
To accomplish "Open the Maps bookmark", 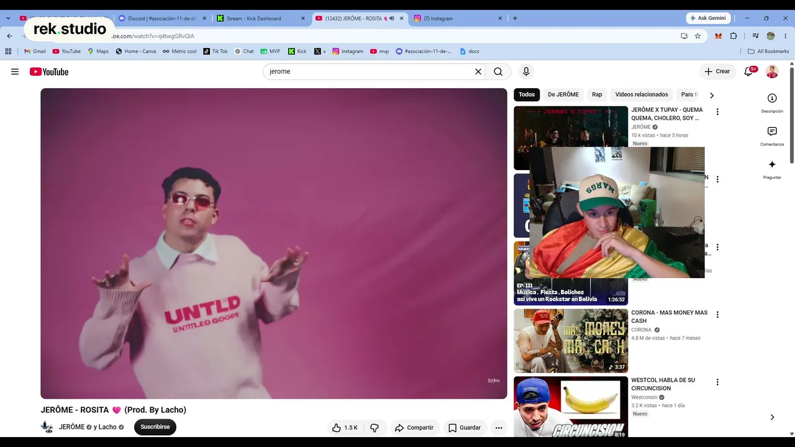I will 98,52.
